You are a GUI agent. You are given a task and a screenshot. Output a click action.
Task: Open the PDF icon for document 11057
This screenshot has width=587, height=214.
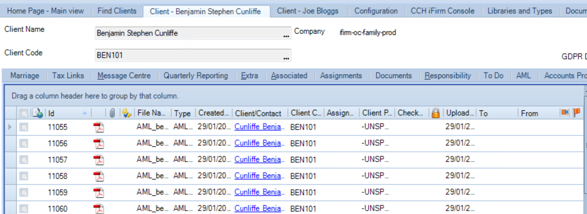(x=99, y=160)
